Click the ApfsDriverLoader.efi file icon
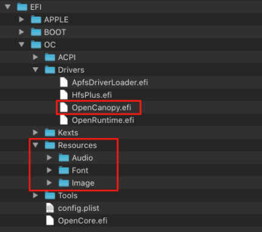262x232 pixels. 64,82
